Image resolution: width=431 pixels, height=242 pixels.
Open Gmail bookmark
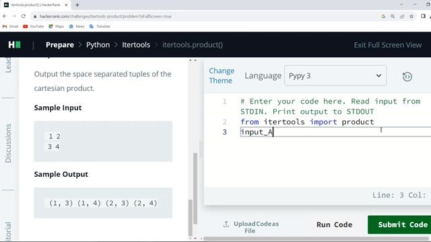[11, 26]
